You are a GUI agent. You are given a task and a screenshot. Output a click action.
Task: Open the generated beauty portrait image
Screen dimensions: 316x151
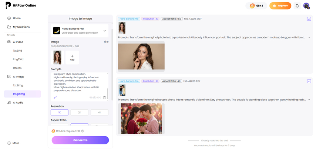(141, 56)
